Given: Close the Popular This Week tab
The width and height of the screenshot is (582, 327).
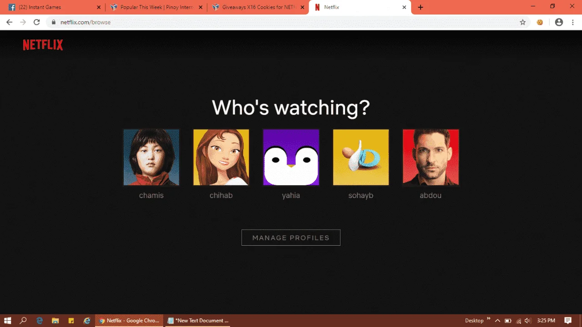Looking at the screenshot, I should [201, 7].
